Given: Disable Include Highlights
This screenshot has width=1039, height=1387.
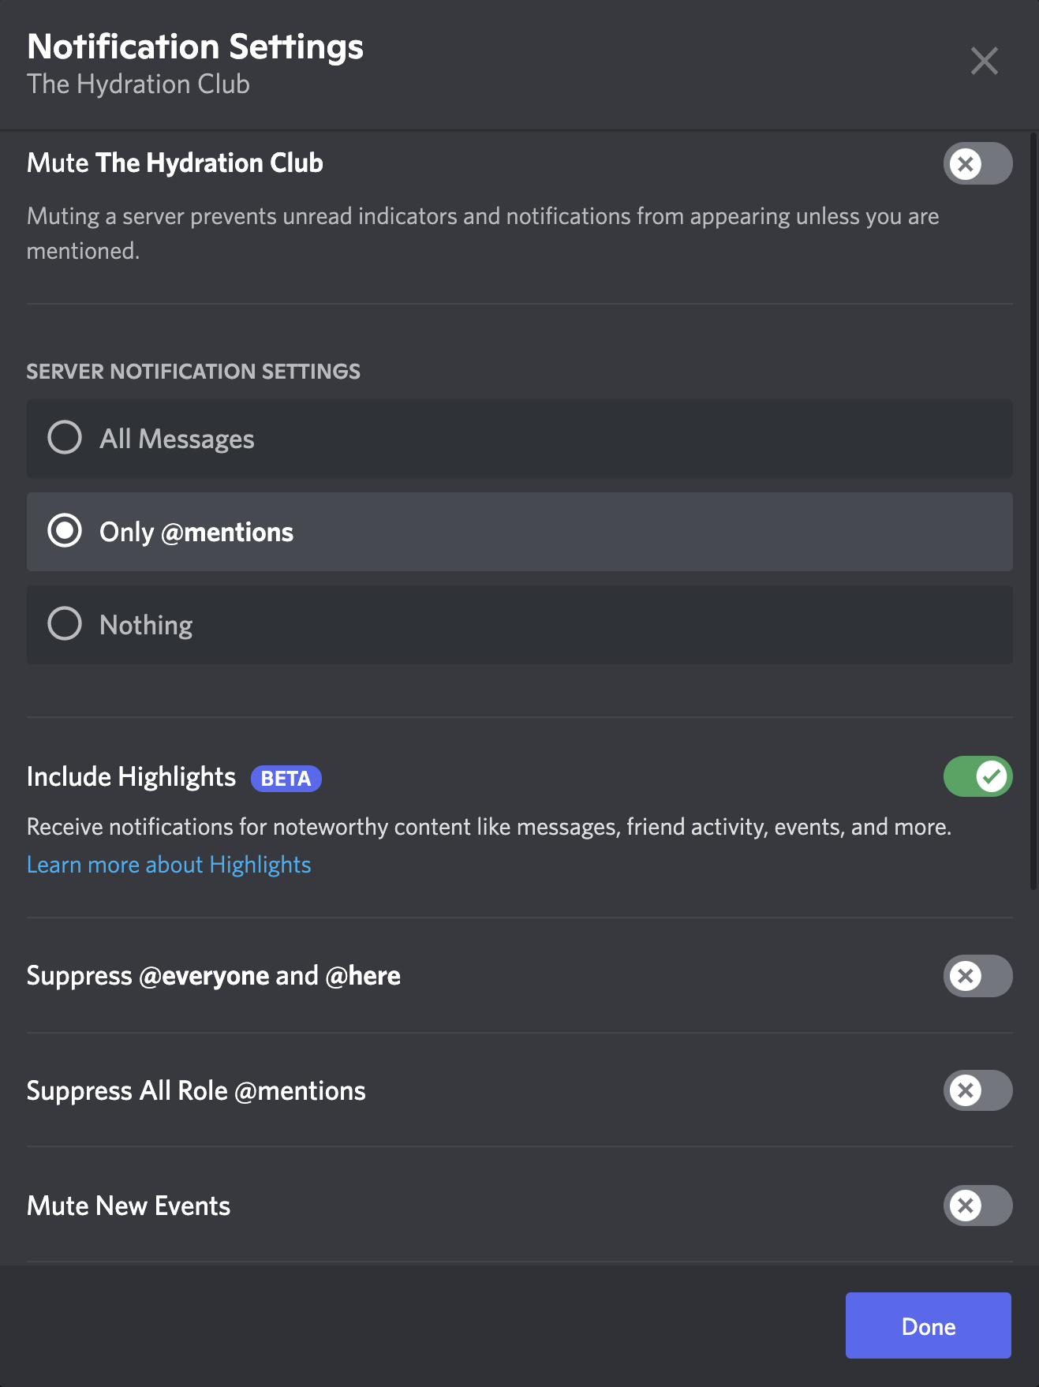Looking at the screenshot, I should point(977,776).
